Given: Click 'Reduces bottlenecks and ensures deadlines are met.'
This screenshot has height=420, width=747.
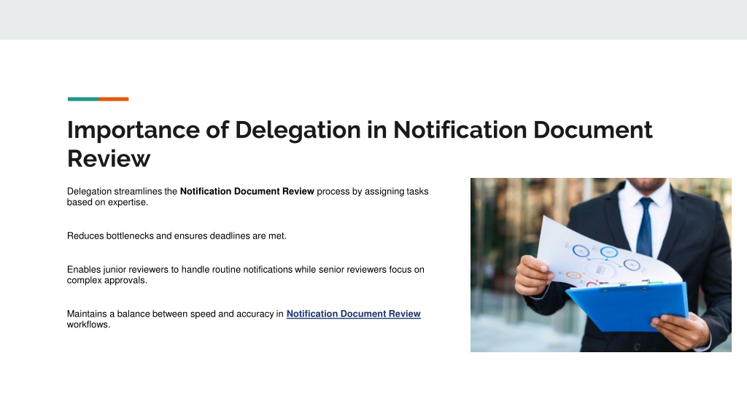Looking at the screenshot, I should click(x=177, y=236).
